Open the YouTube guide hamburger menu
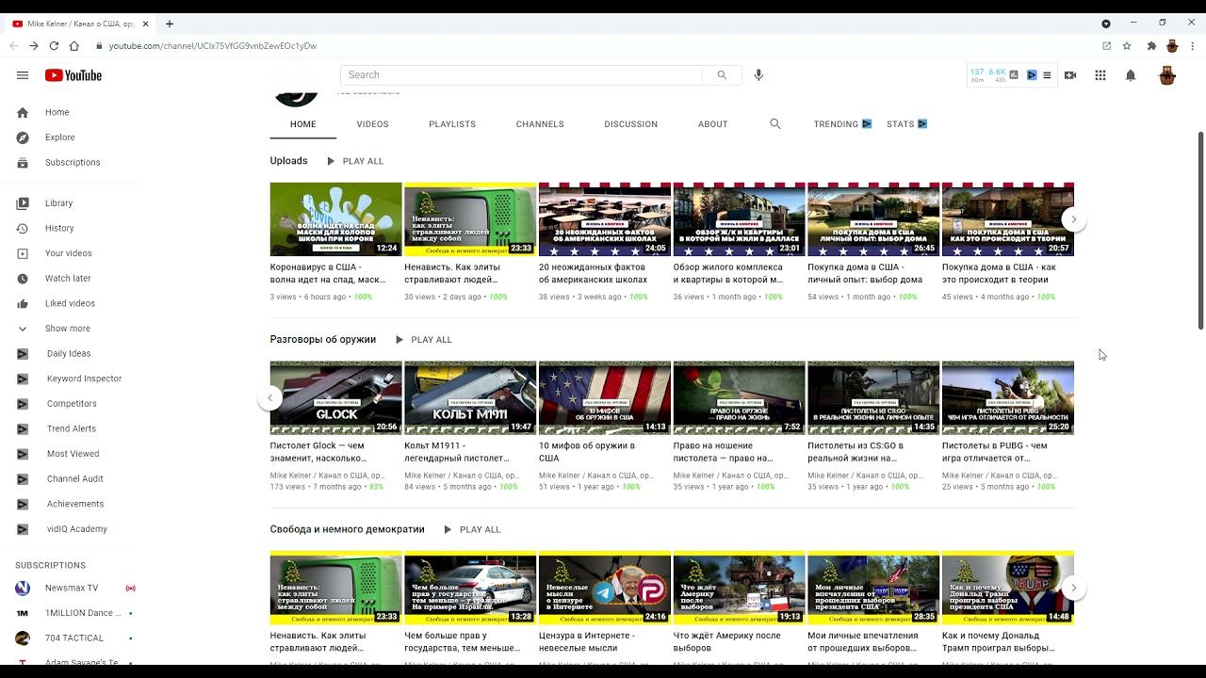This screenshot has height=678, width=1206. [23, 75]
